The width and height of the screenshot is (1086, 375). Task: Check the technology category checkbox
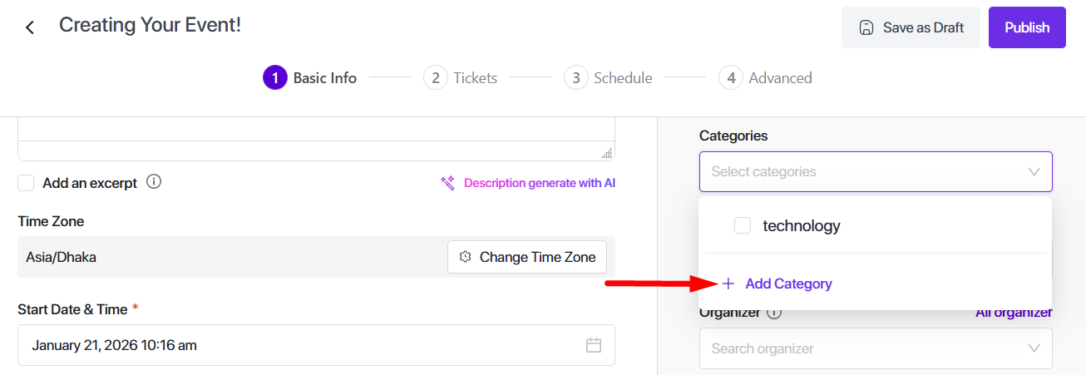(x=743, y=225)
